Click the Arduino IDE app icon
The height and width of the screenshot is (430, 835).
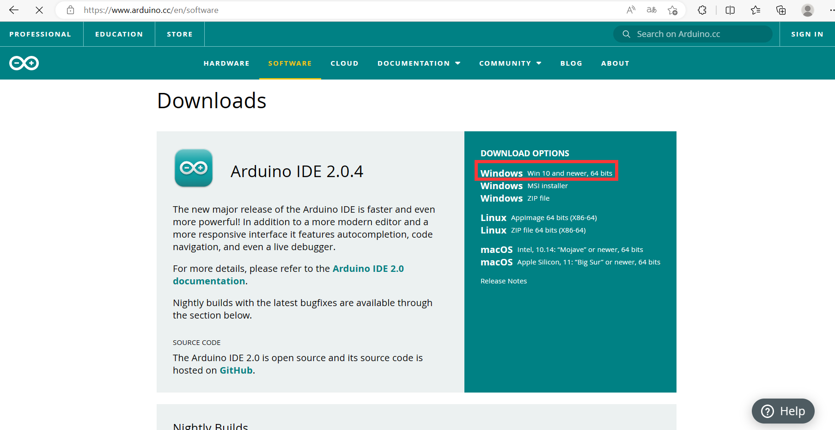click(x=194, y=168)
